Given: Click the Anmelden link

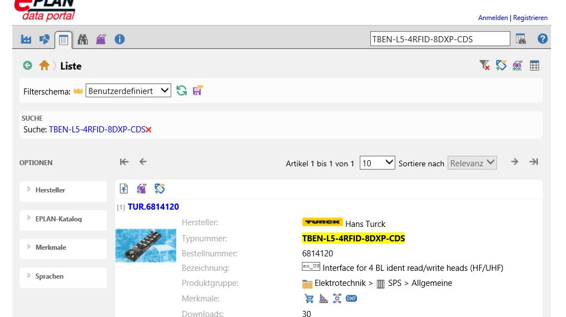Looking at the screenshot, I should (493, 18).
